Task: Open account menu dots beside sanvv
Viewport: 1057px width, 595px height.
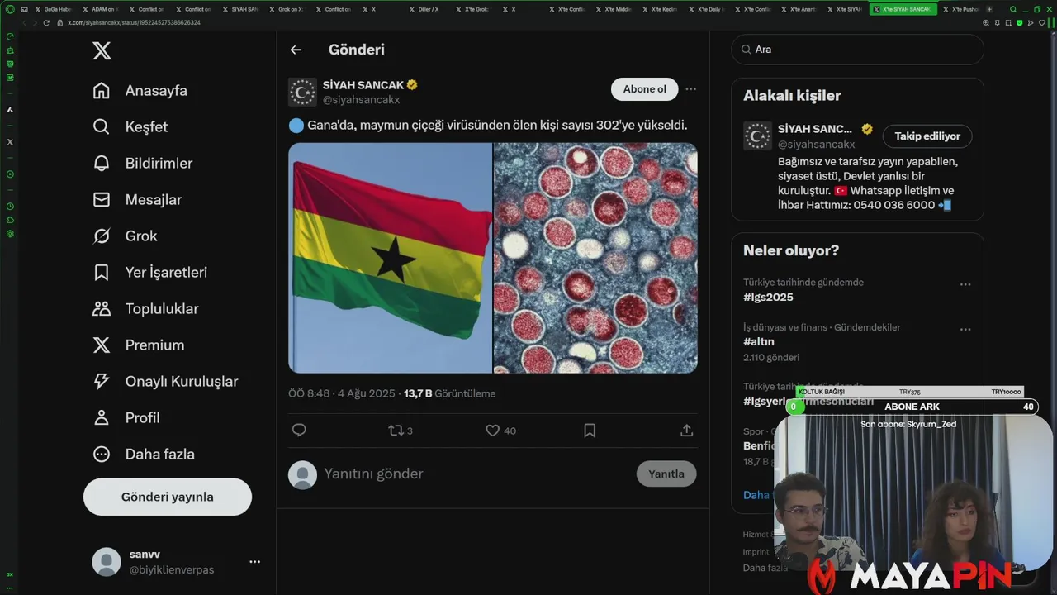Action: point(254,562)
